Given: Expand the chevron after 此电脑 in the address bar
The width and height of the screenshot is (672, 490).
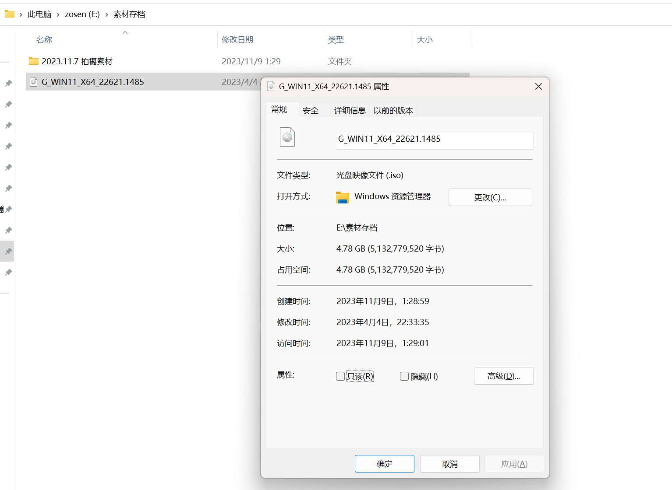Looking at the screenshot, I should [58, 14].
